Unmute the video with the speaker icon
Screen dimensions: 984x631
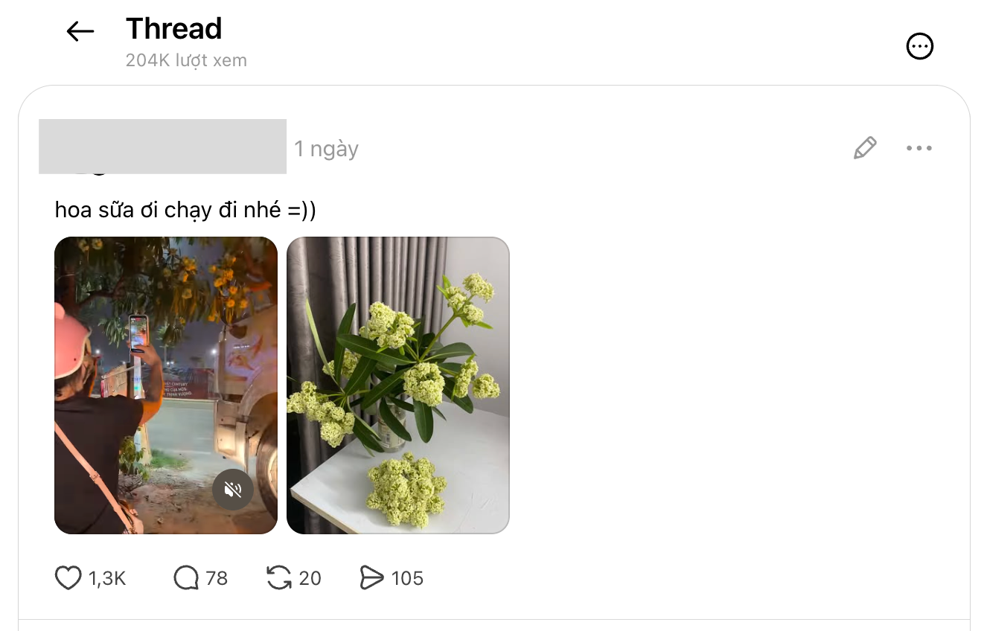(233, 490)
